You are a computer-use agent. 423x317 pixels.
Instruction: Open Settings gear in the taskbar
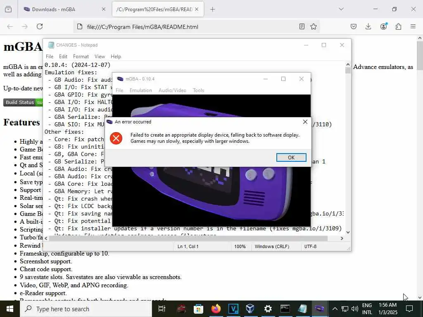(x=268, y=309)
